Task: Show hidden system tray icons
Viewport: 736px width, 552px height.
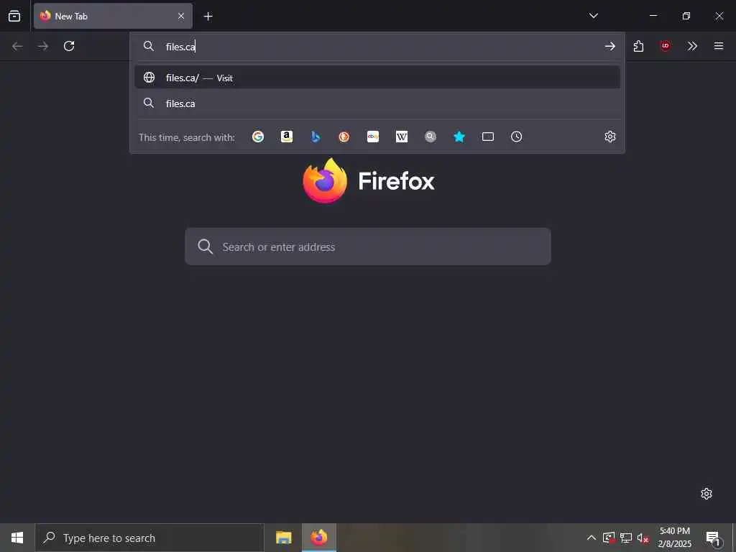Action: [592, 538]
